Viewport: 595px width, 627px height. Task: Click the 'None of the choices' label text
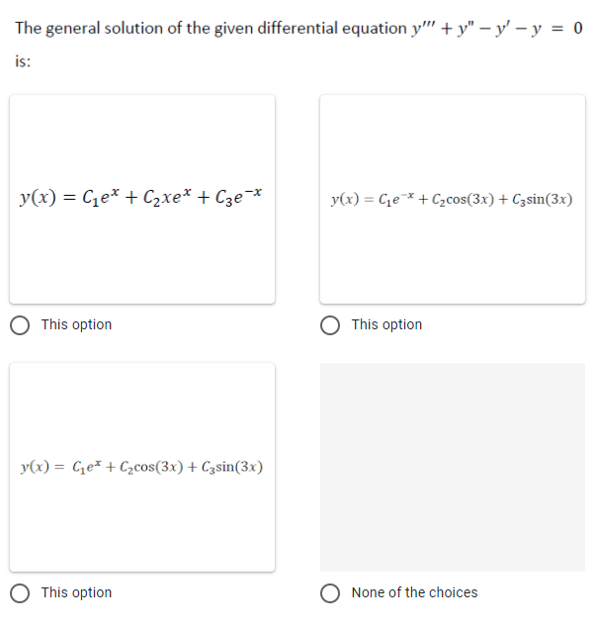[x=414, y=592]
